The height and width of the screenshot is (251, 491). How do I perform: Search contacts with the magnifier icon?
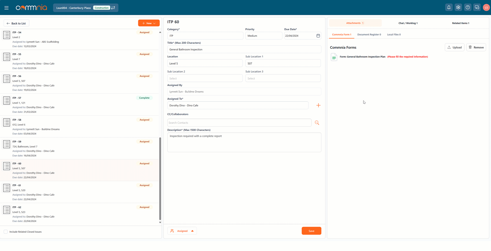pyautogui.click(x=317, y=123)
